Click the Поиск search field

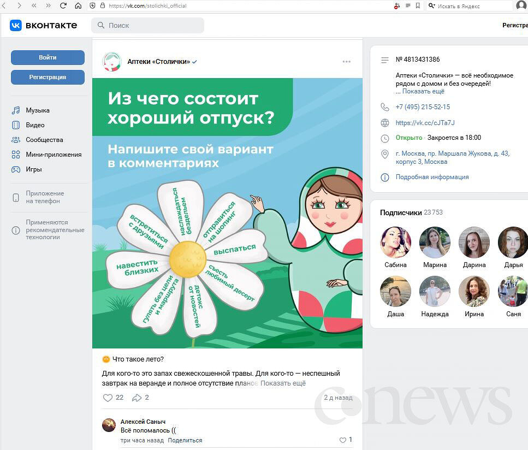click(x=147, y=25)
